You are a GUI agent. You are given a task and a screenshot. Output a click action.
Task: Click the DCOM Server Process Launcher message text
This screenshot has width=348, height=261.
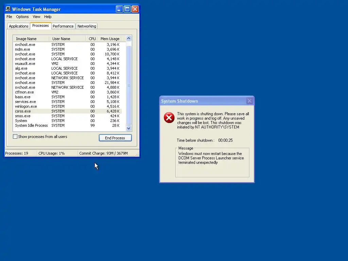211,158
